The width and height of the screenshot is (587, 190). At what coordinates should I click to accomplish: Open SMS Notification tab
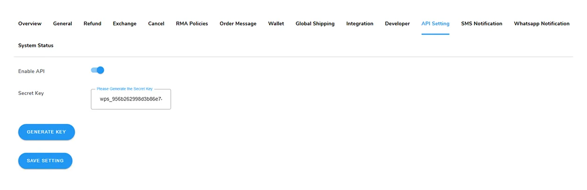tap(482, 24)
